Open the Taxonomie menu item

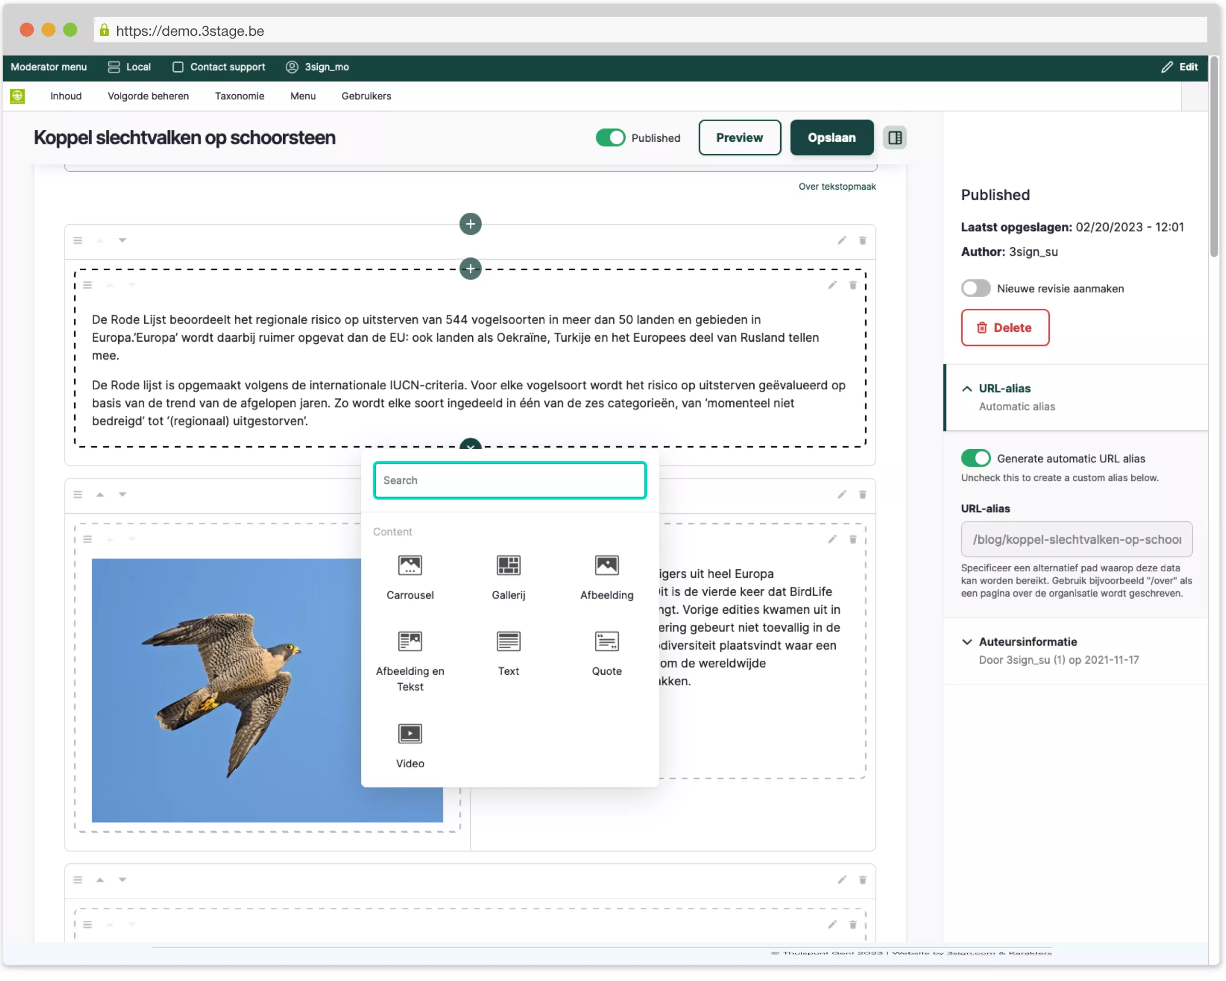[239, 96]
